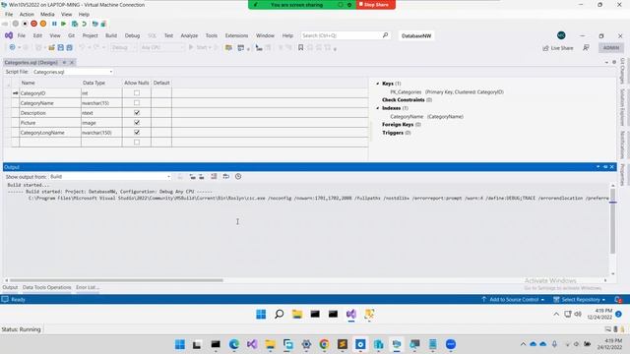Click the Git Changes side tab

click(622, 71)
